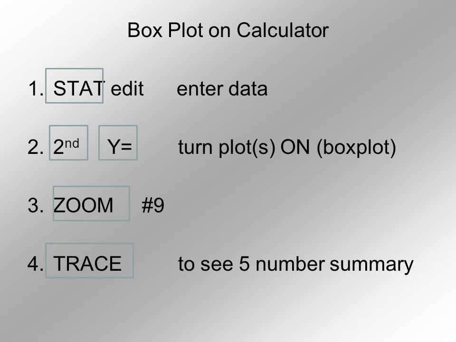Click the word 'Calculator' in the title
Image resolution: width=456 pixels, height=342 pixels.
click(x=283, y=30)
